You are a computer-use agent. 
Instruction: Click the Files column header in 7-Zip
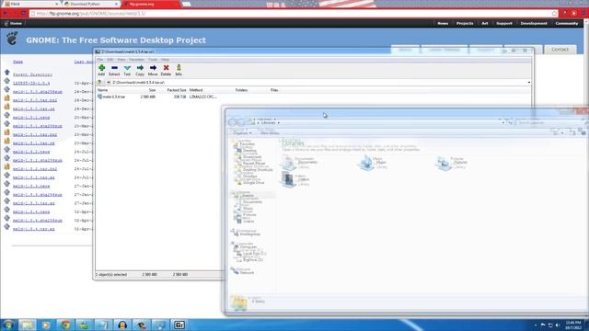274,90
